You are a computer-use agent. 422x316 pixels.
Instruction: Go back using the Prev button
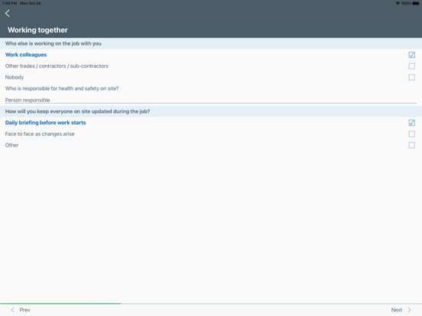pyautogui.click(x=21, y=310)
